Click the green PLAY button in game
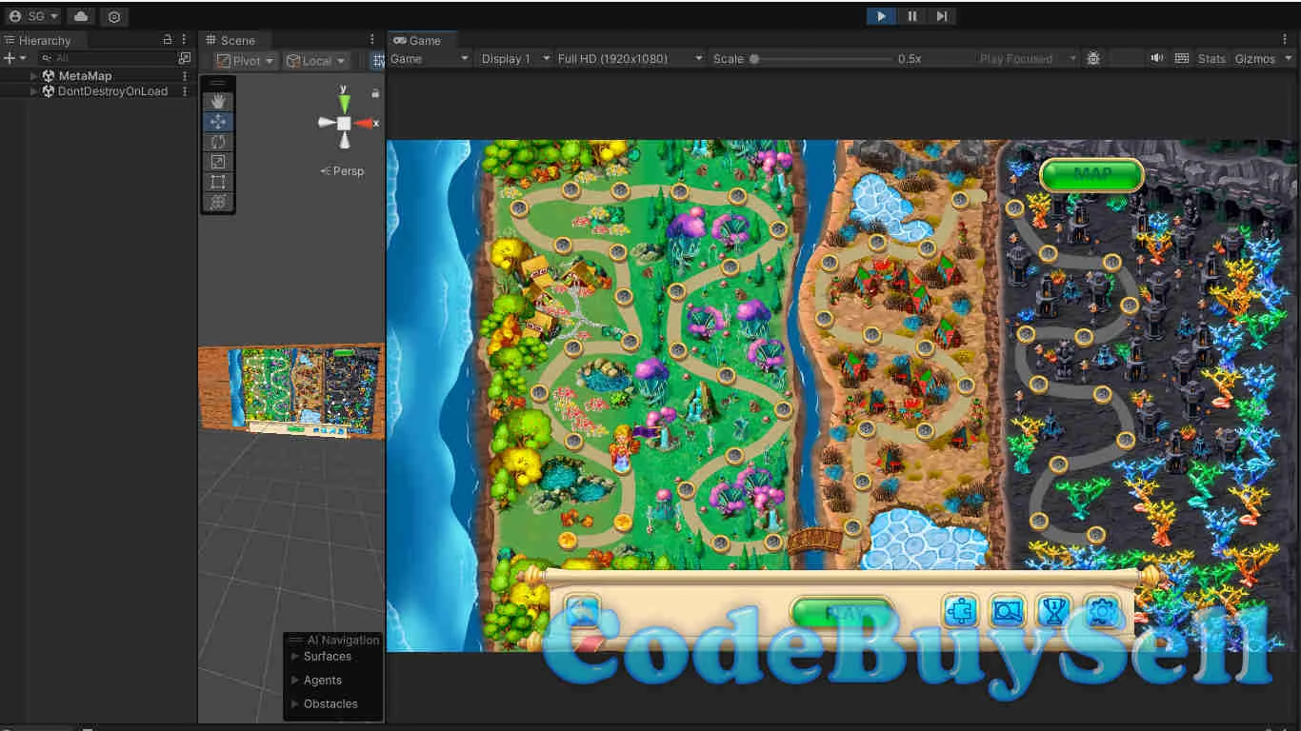Viewport: 1301px width, 731px height. pos(842,612)
